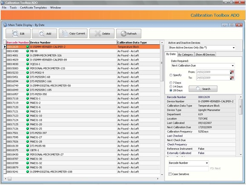Select the row with device MB-98
This screenshot has height=185, width=246.
pos(82,51)
